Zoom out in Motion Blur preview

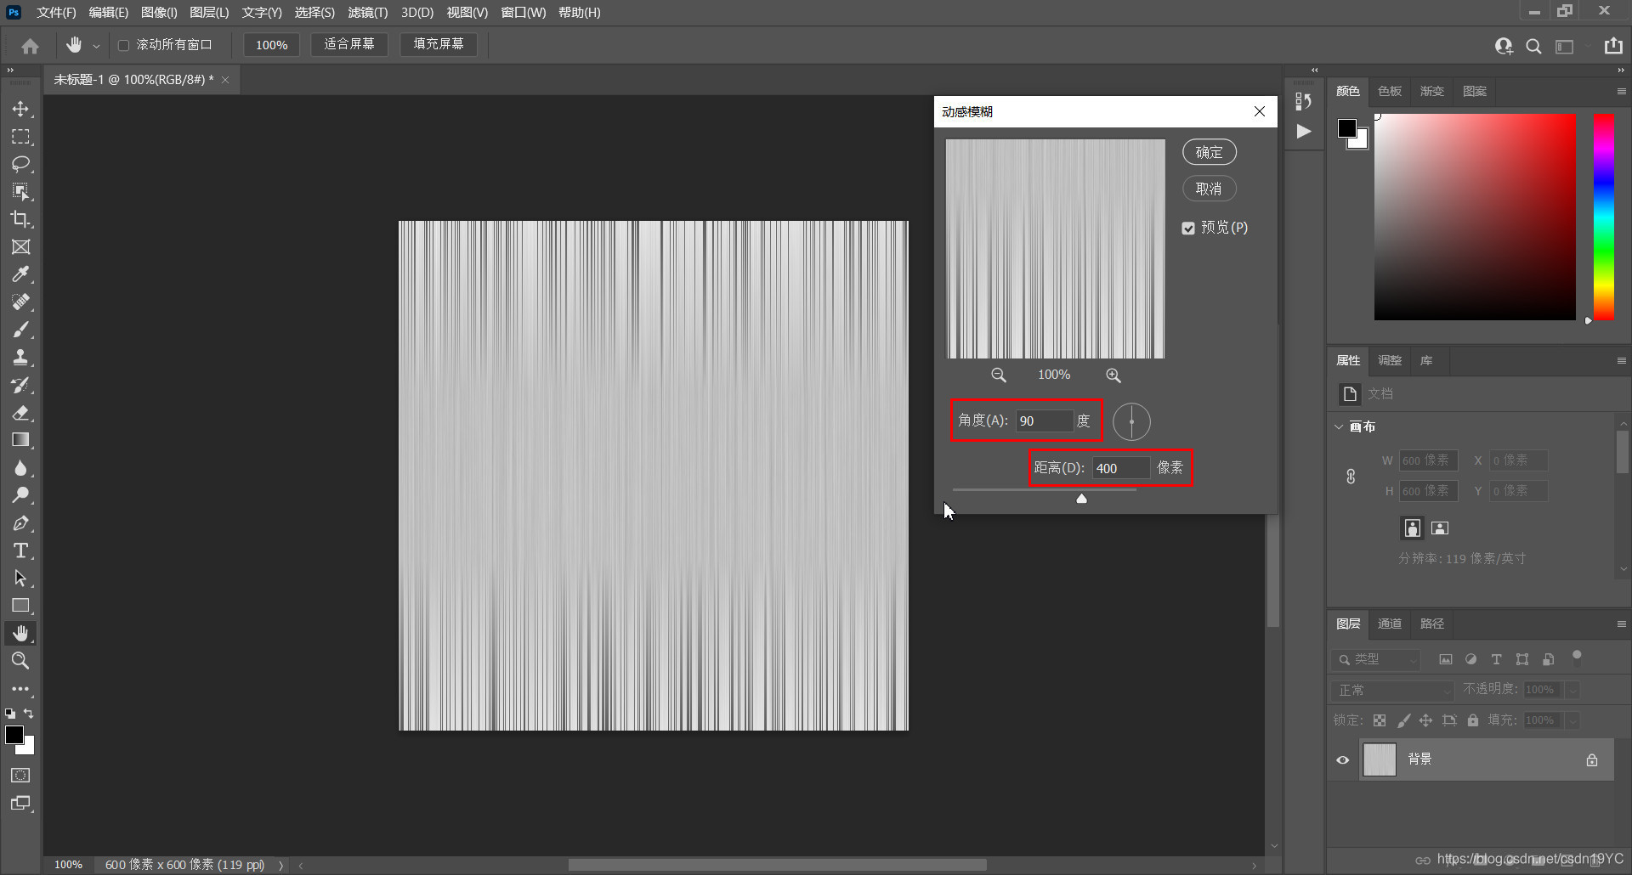point(999,375)
